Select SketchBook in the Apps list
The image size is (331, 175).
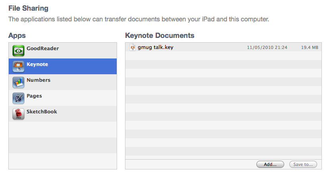point(42,112)
